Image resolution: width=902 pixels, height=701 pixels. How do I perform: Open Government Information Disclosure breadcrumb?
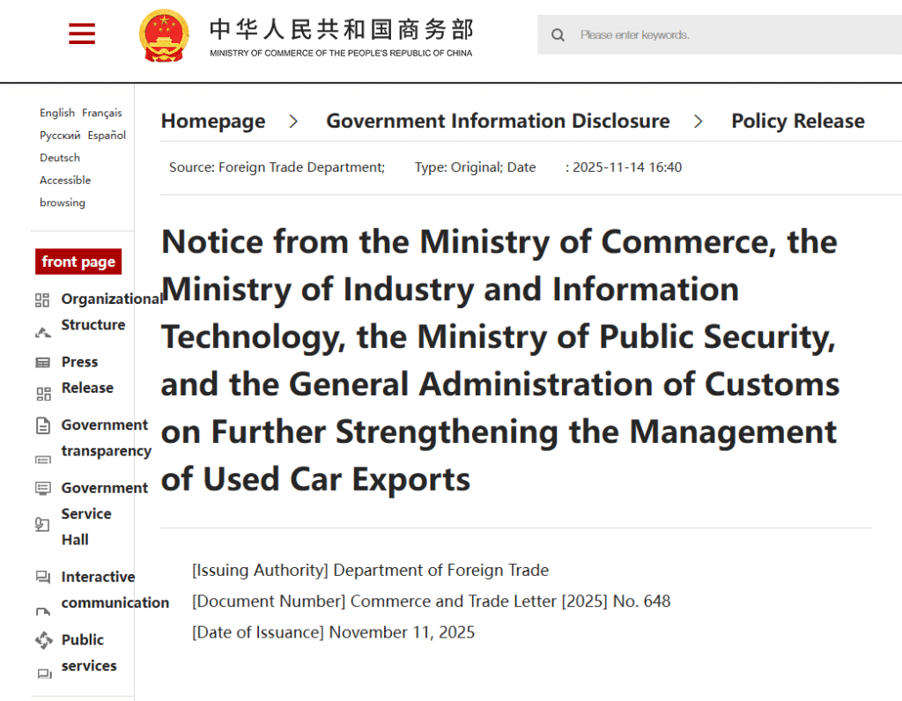[498, 122]
